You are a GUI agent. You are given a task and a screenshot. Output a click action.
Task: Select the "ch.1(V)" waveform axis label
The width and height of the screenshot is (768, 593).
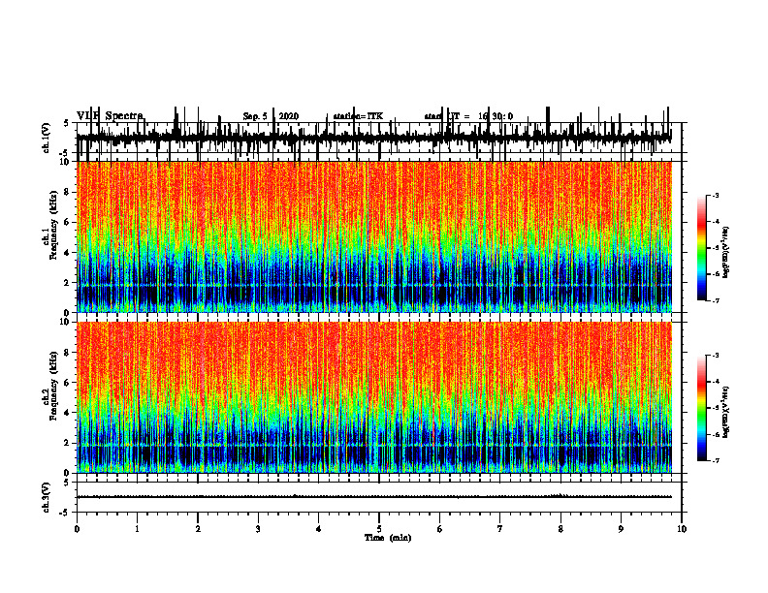coord(47,138)
